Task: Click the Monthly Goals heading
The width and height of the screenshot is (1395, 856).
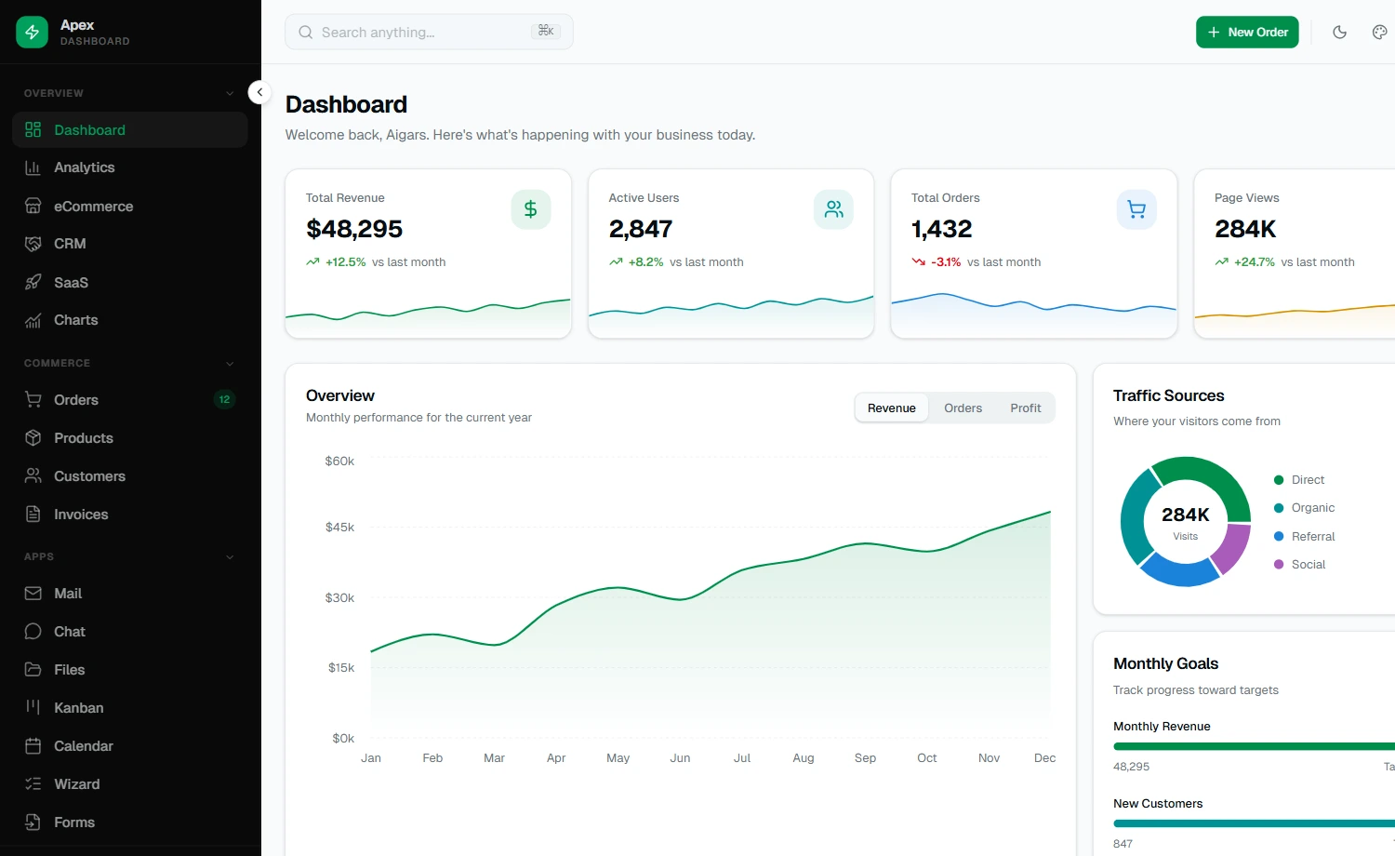Action: (1165, 663)
